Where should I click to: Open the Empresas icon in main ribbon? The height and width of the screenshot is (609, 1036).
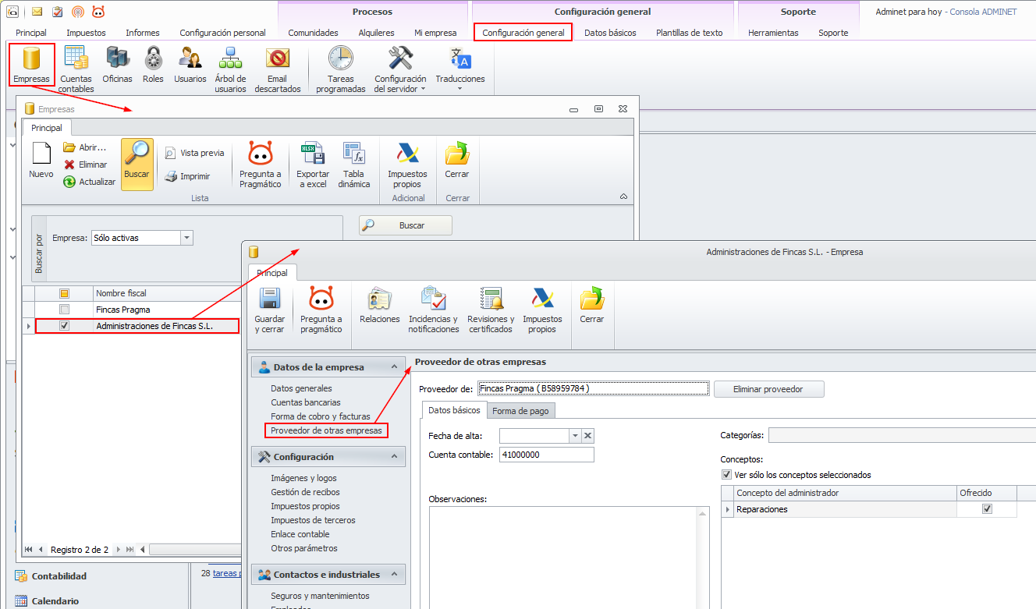[x=31, y=66]
